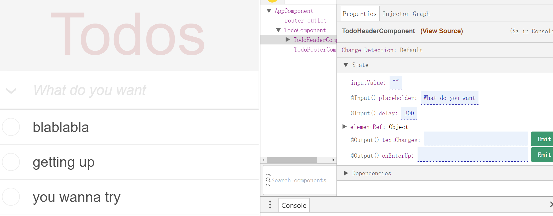Check off the 'getting up' todo

pos(11,162)
